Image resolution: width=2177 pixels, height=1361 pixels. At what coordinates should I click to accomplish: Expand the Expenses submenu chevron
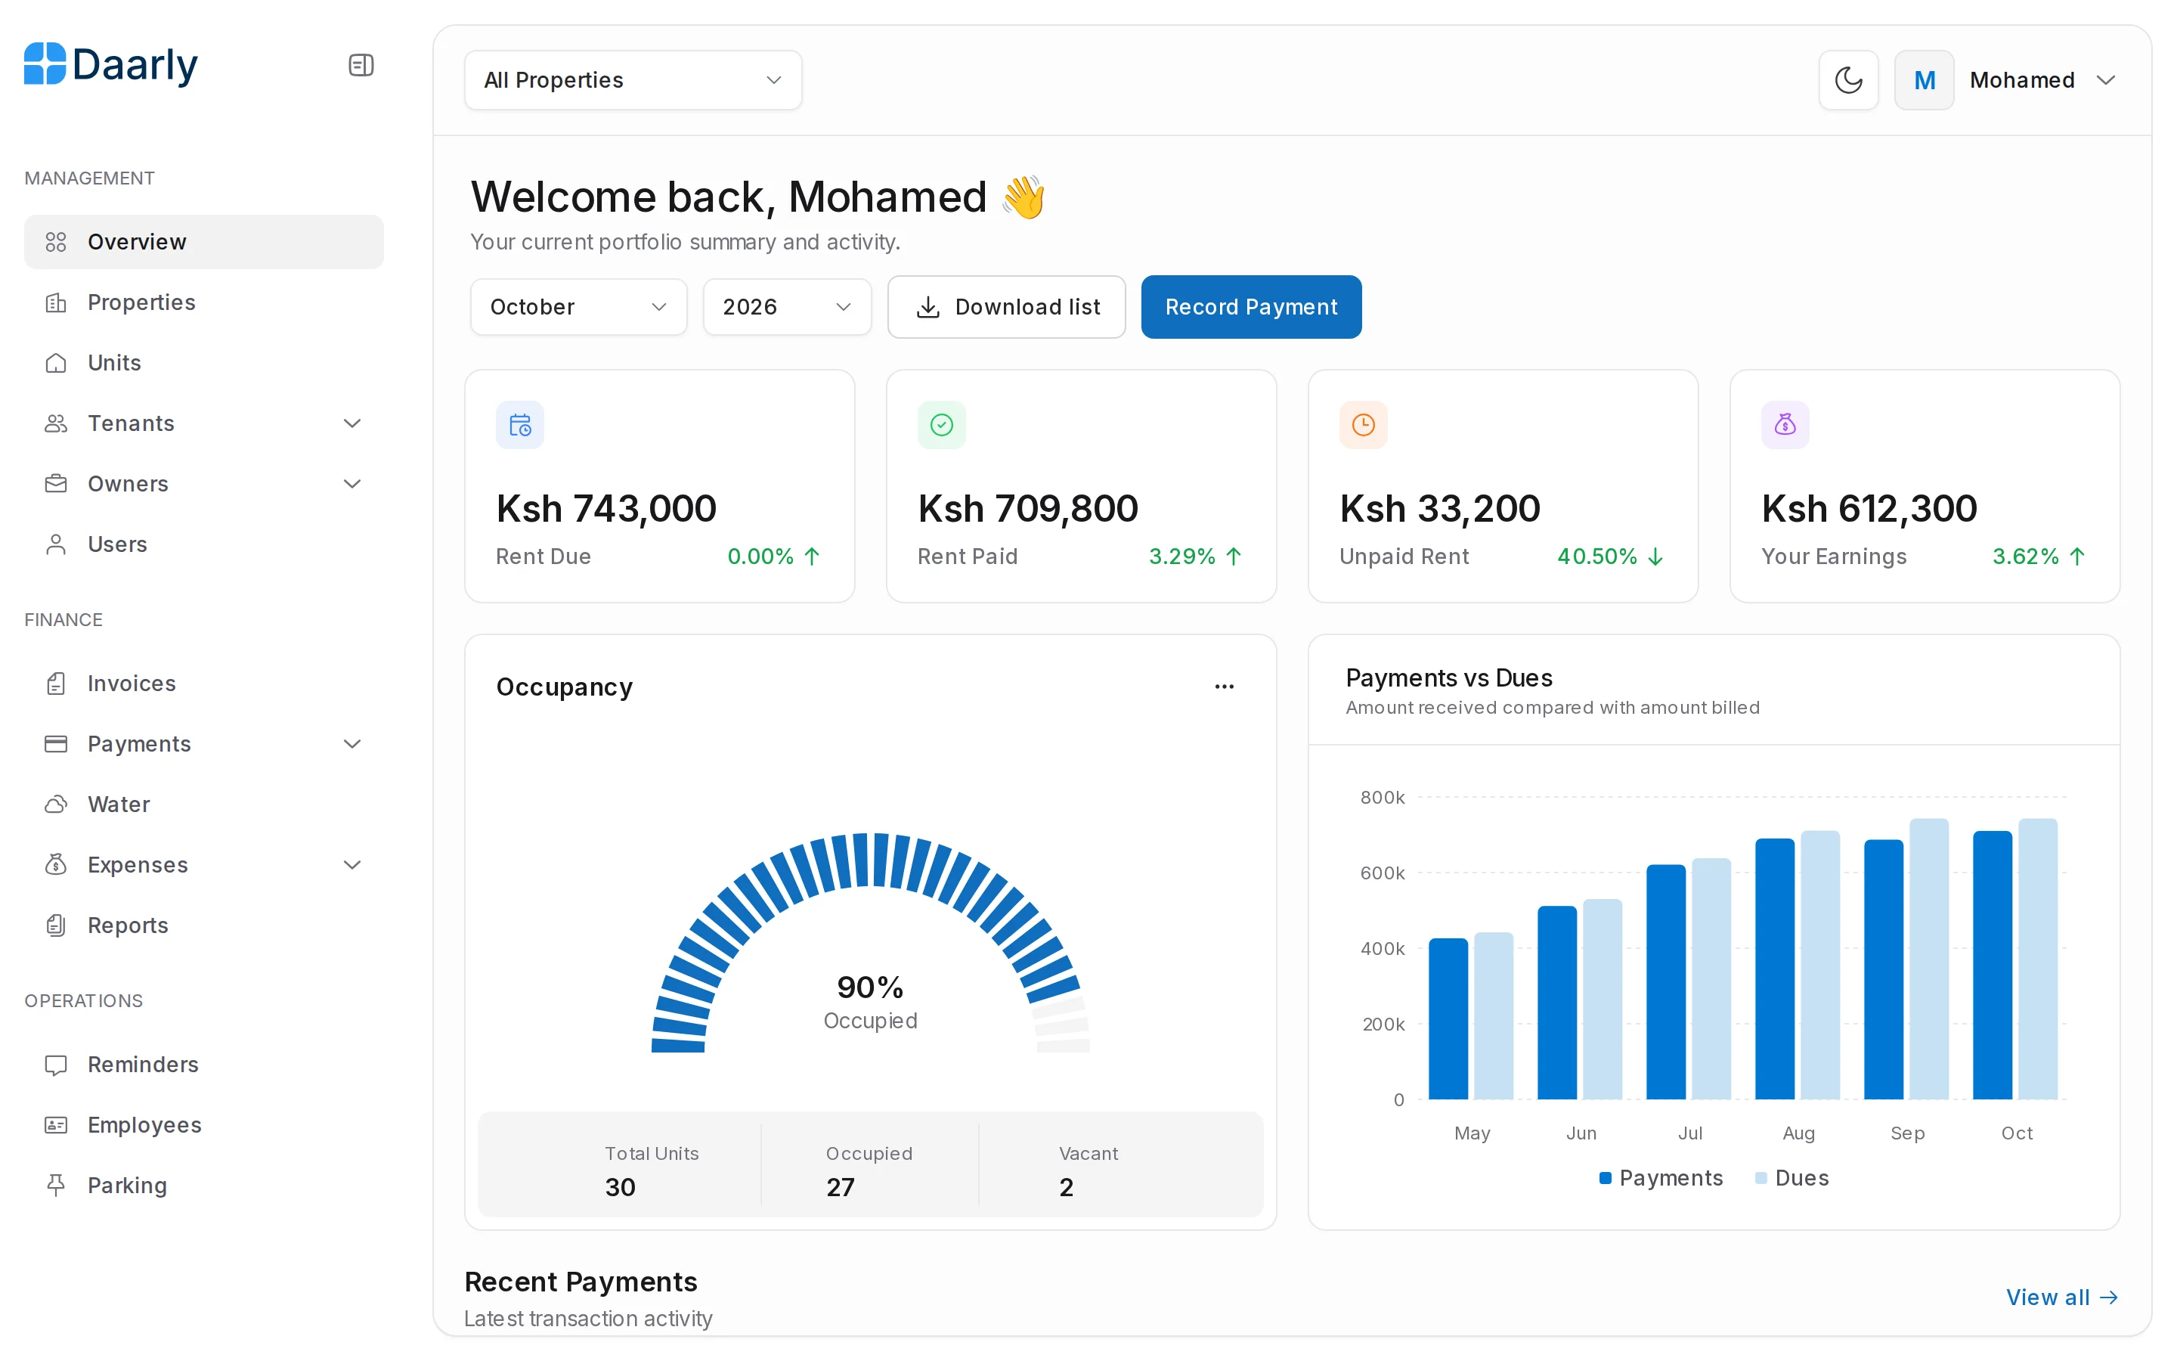point(351,865)
